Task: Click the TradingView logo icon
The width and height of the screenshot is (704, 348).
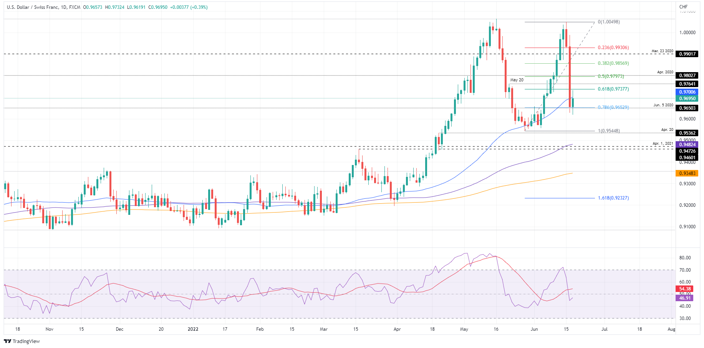Action: (7, 341)
